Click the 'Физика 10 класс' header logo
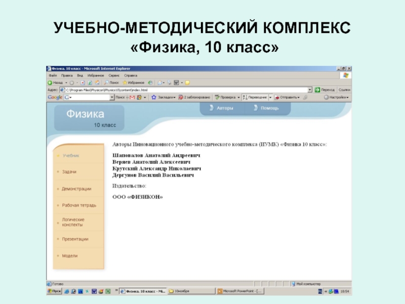The image size is (405, 304). pos(89,118)
